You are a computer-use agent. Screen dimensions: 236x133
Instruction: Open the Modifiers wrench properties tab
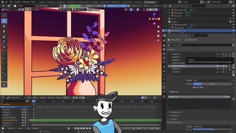coord(164,71)
